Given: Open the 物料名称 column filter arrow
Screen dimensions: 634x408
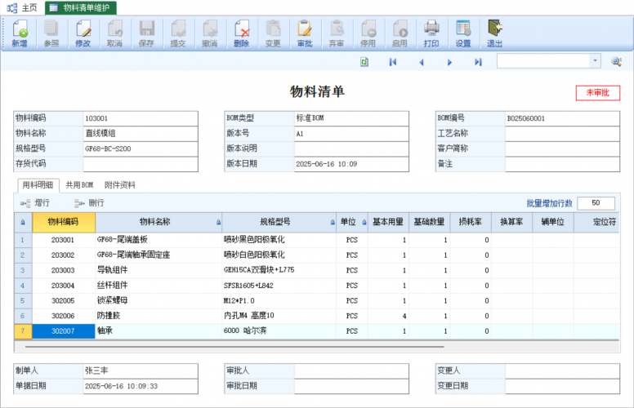Looking at the screenshot, I should point(218,222).
